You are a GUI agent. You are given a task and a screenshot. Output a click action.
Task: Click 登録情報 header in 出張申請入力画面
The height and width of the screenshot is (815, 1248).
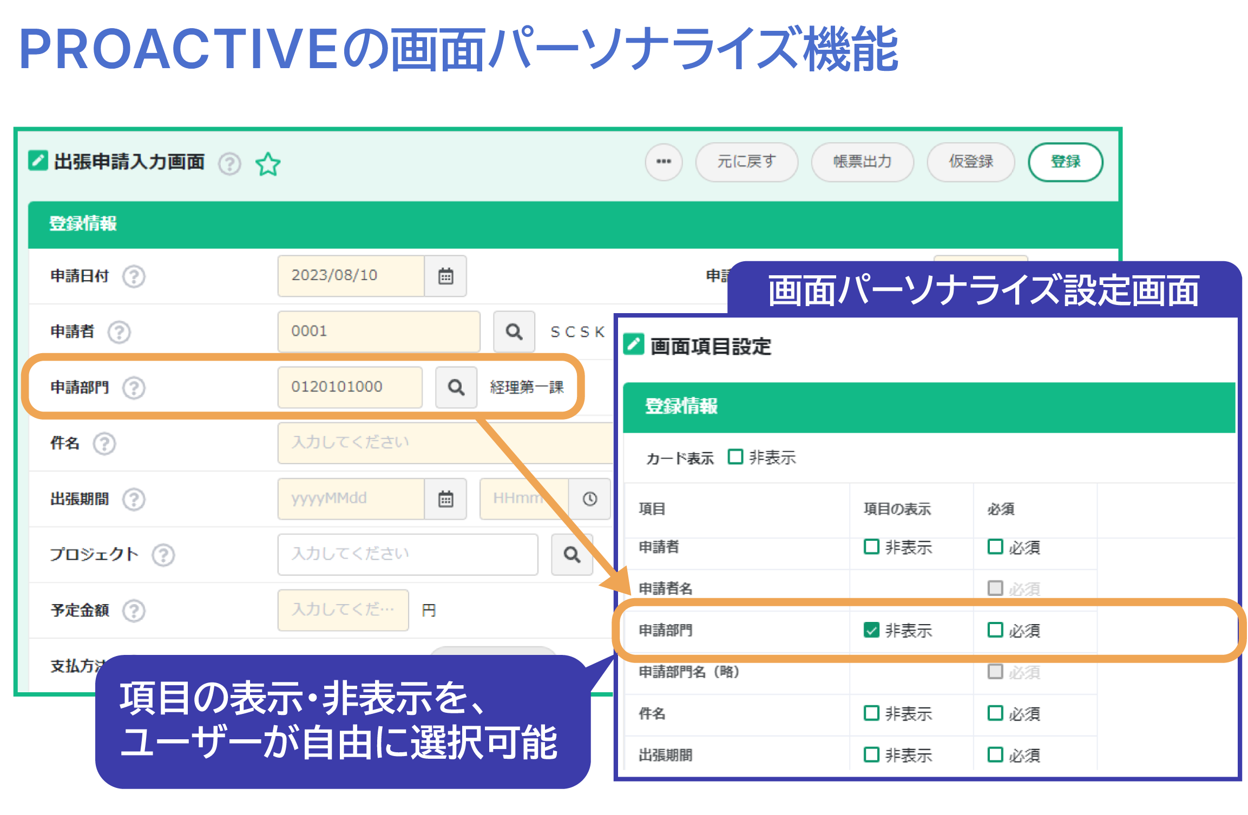pyautogui.click(x=573, y=224)
